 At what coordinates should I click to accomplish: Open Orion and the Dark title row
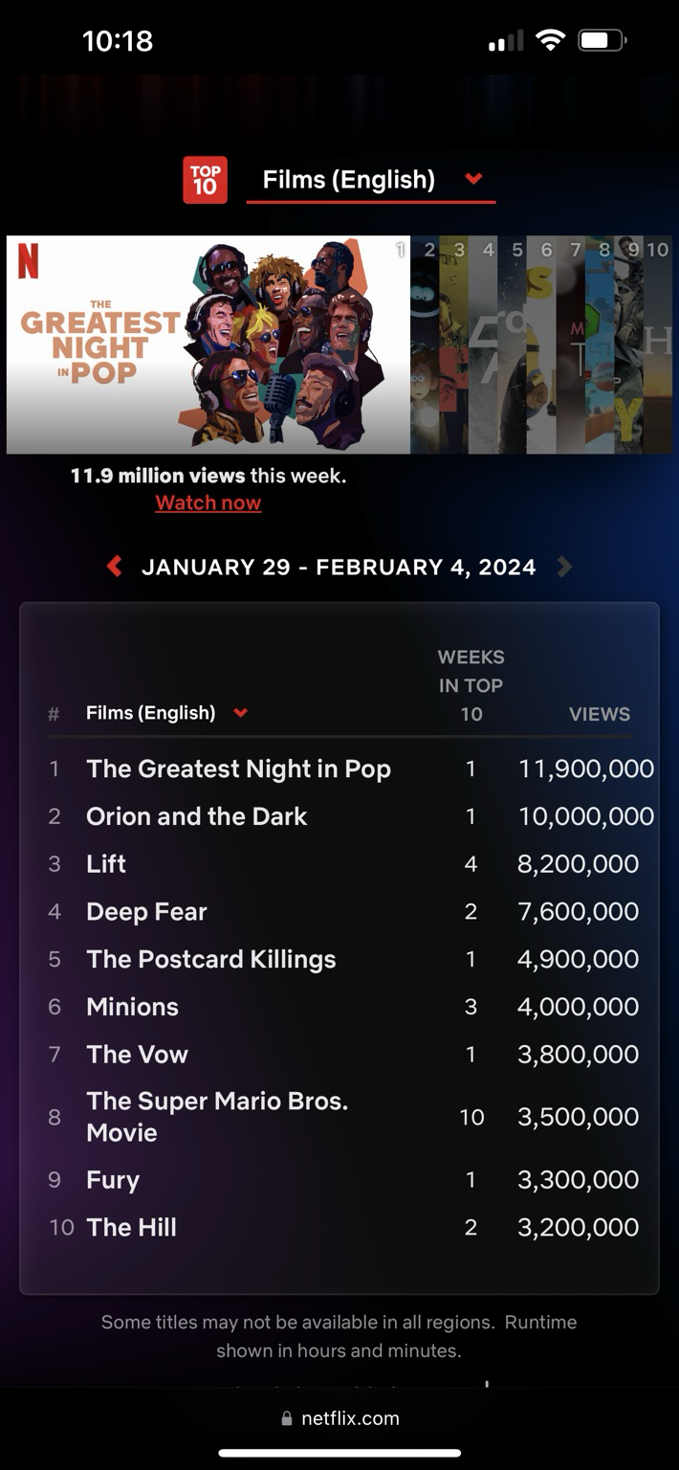tap(197, 816)
